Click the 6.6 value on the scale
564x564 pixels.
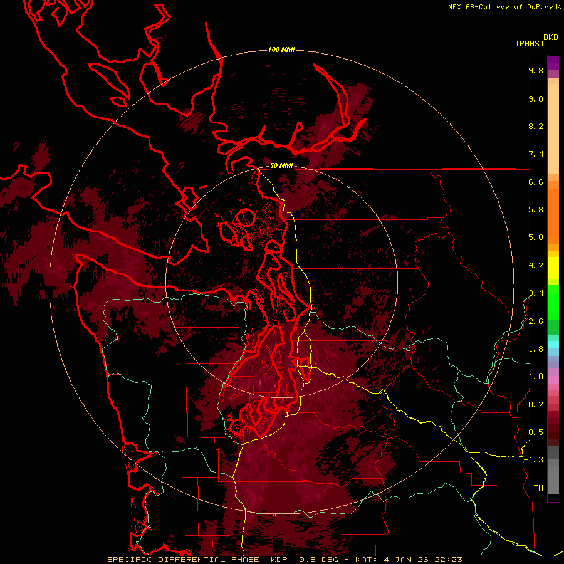coord(536,182)
